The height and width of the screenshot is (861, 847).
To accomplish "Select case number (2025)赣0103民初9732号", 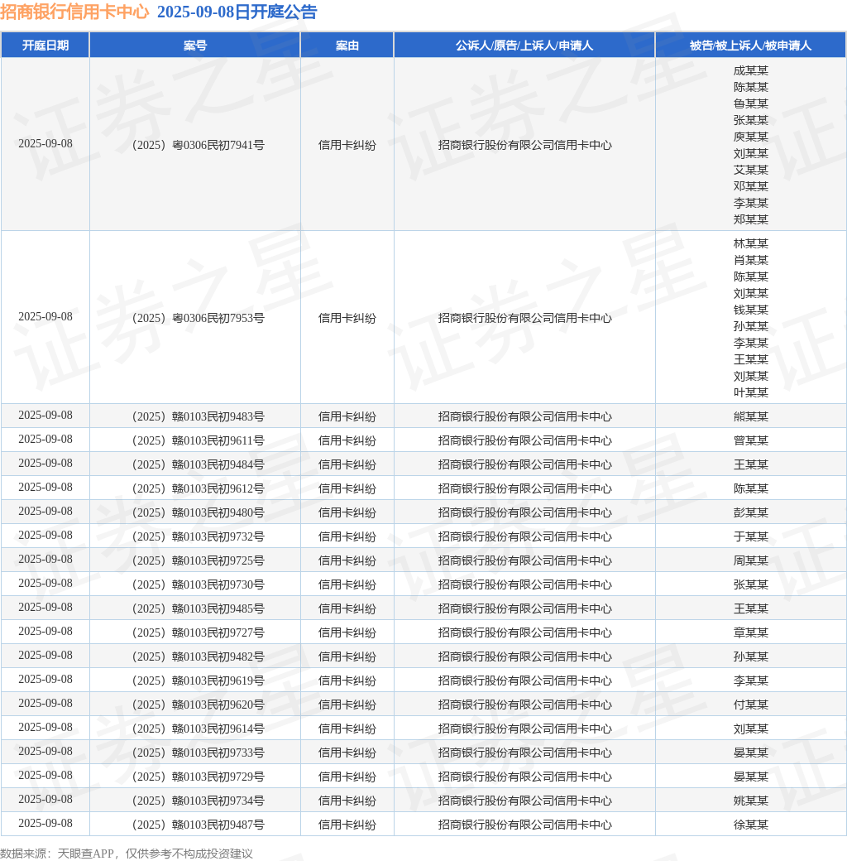I will pos(198,536).
